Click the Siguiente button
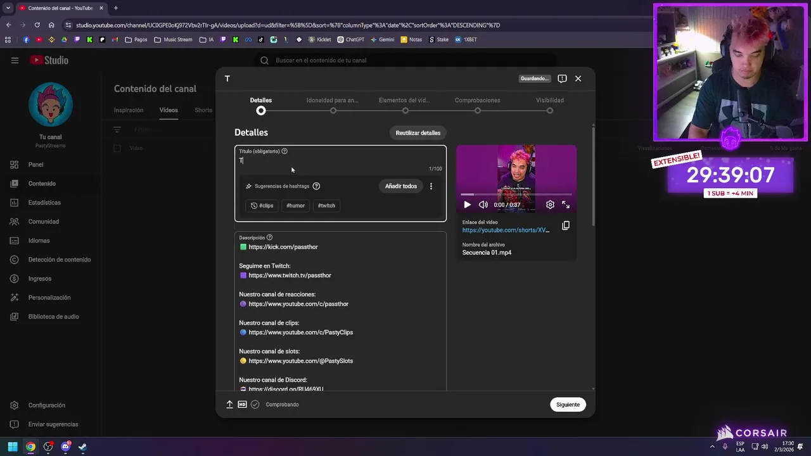 point(568,405)
